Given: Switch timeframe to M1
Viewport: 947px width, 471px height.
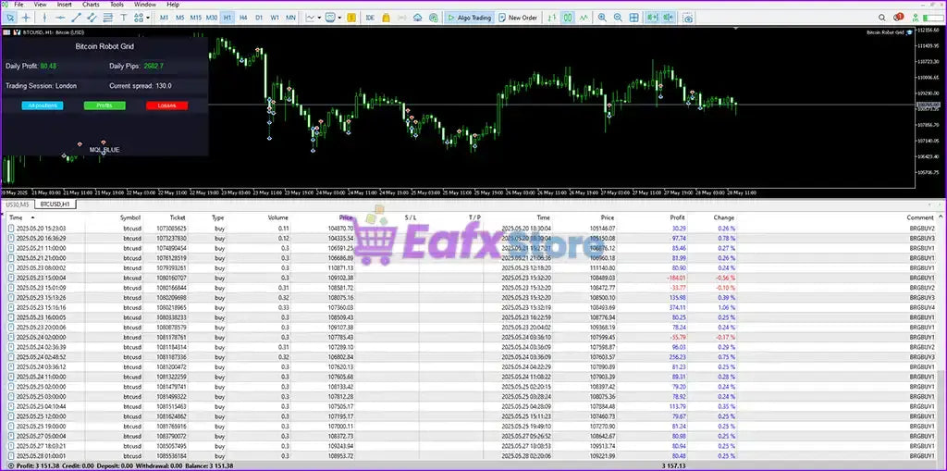Looking at the screenshot, I should point(164,18).
